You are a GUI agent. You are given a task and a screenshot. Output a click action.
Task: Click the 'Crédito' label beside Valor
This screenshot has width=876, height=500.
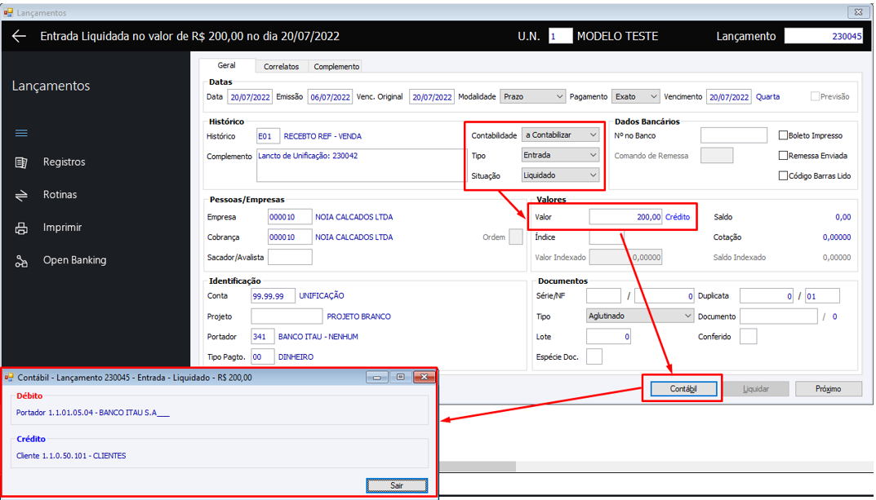click(x=677, y=217)
